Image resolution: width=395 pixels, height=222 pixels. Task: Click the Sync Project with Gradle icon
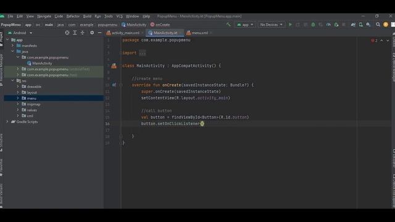click(353, 25)
